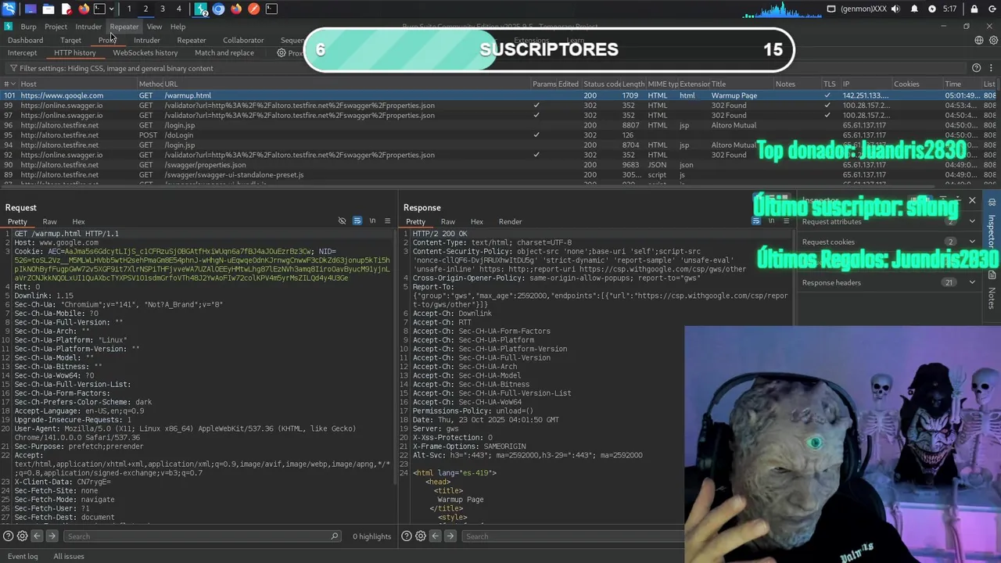The image size is (1001, 563).
Task: Close the Inspector panel
Action: coord(972,201)
